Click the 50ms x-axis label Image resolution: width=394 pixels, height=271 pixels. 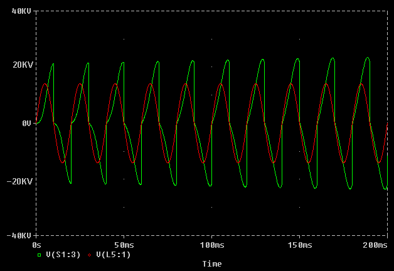click(124, 244)
